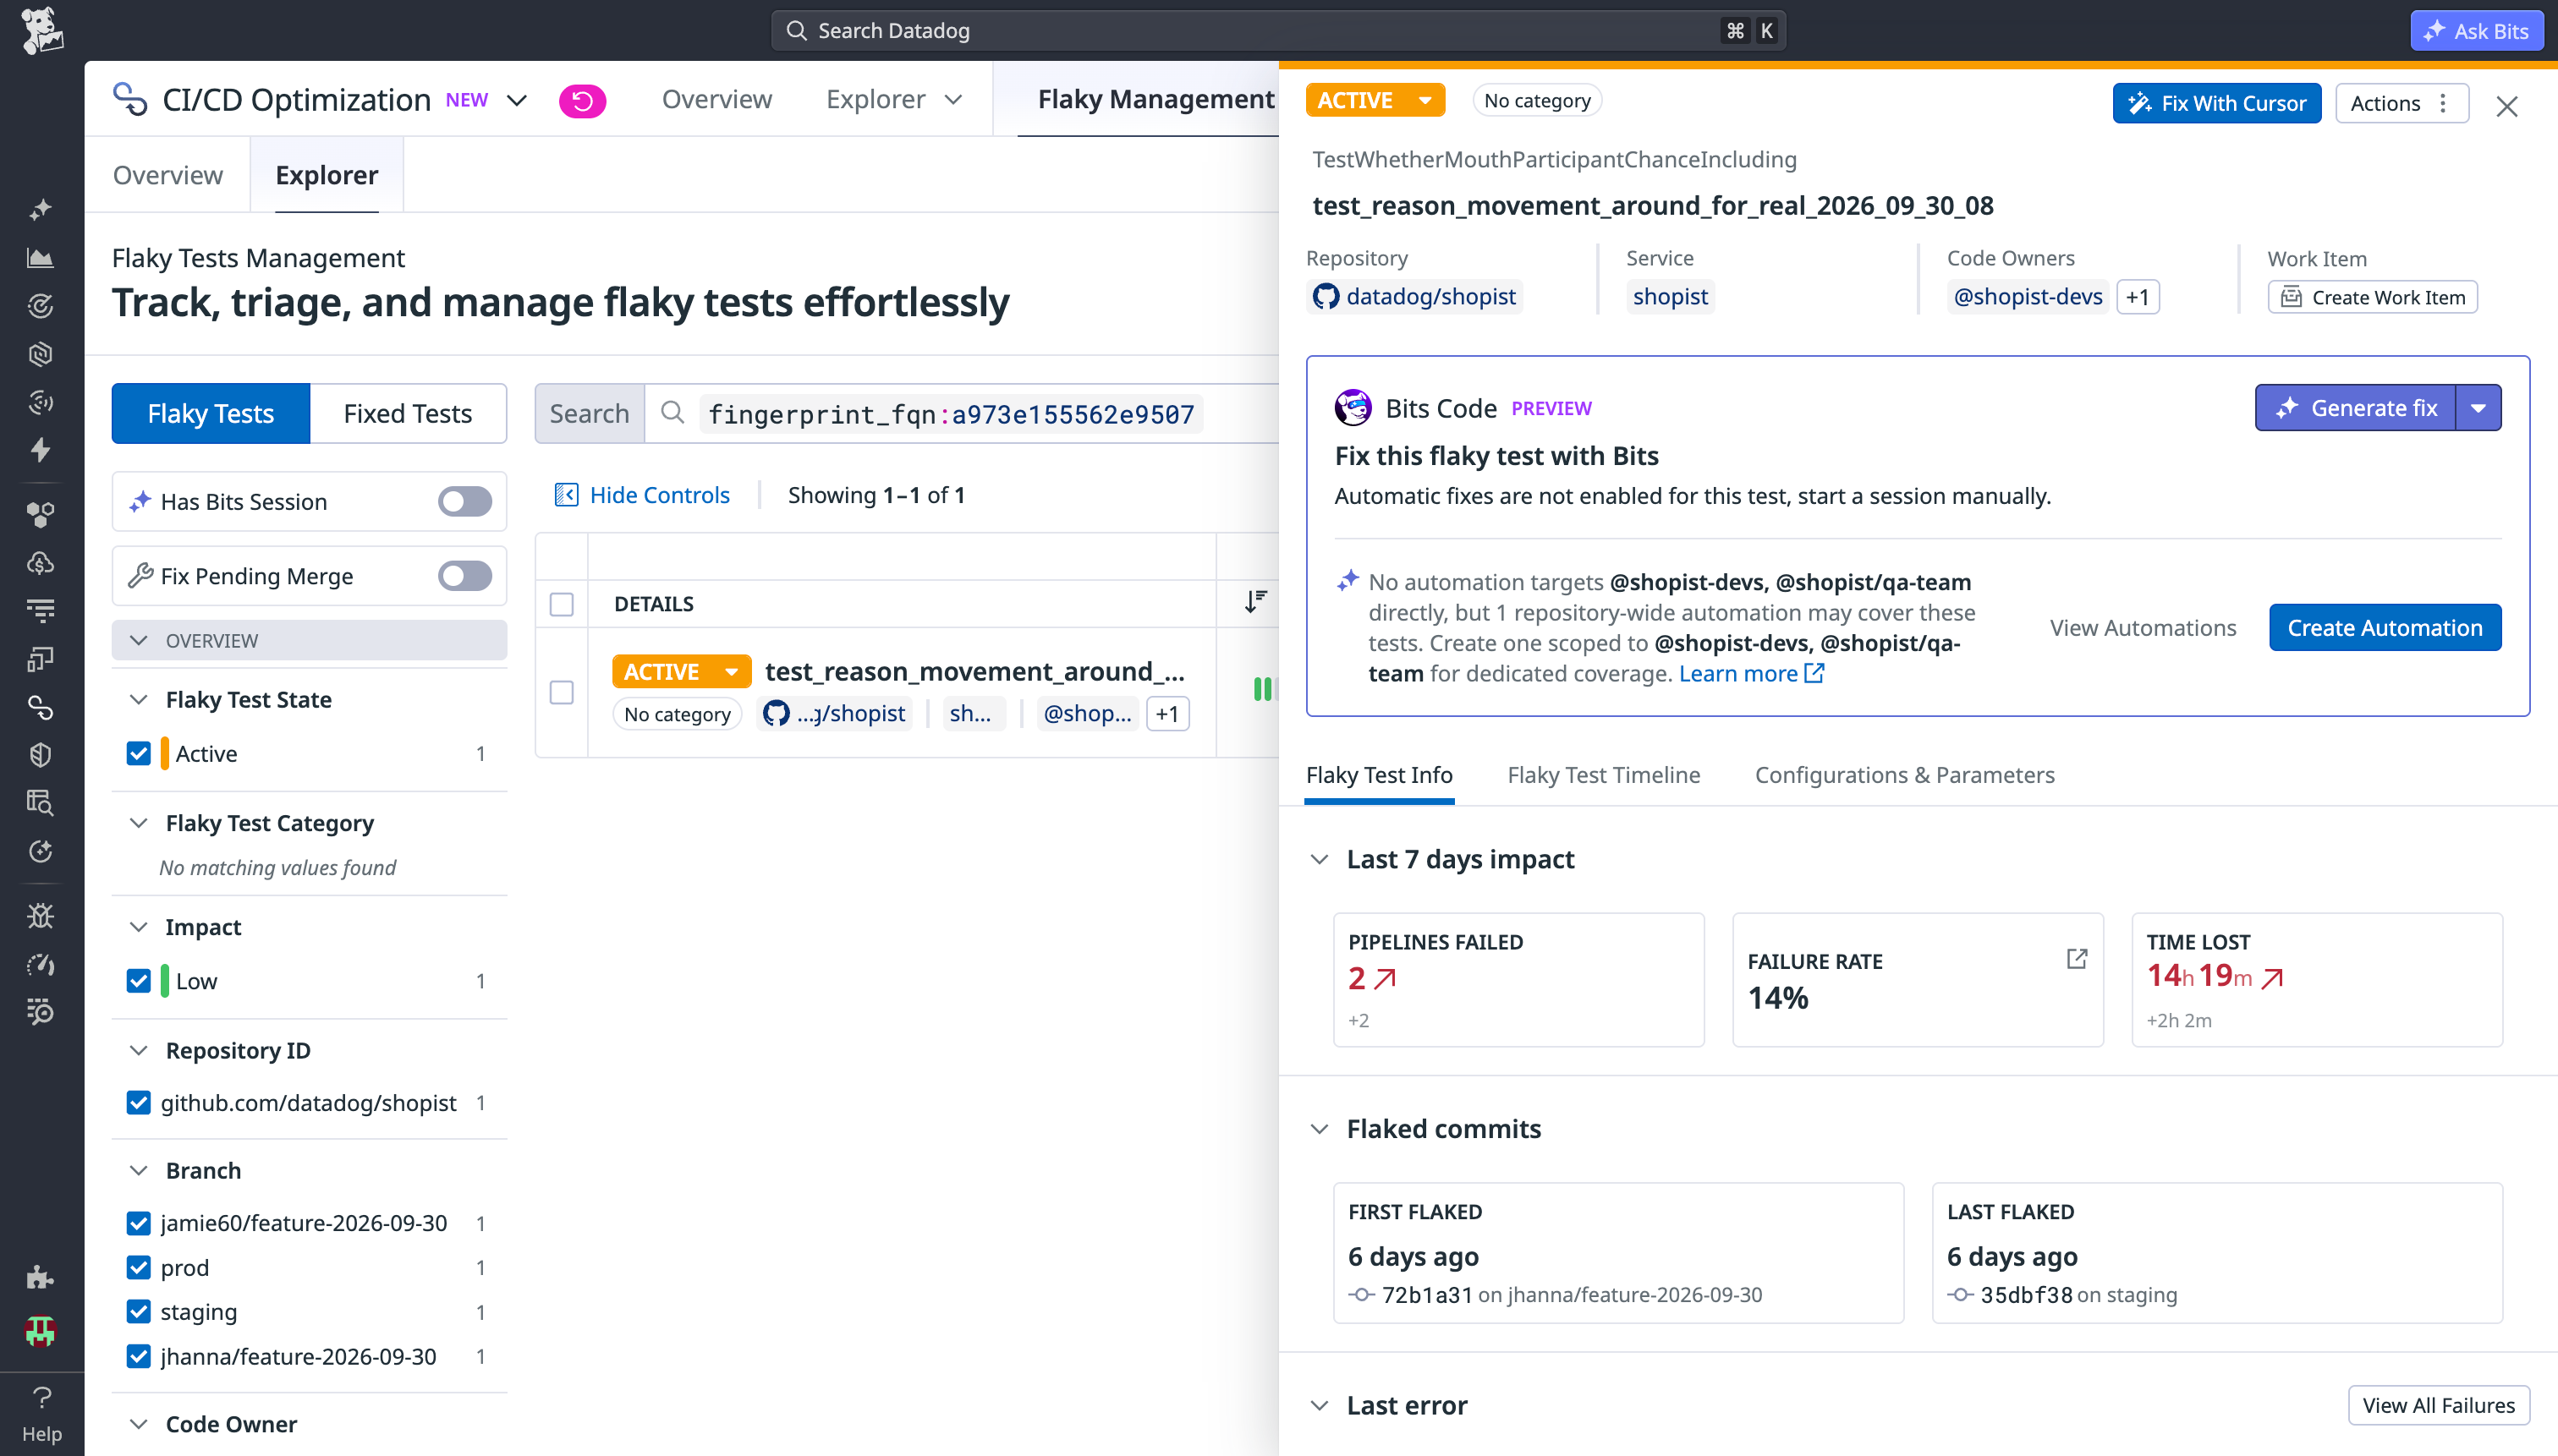
Task: Open the Actions three-dot menu
Action: click(x=2401, y=103)
